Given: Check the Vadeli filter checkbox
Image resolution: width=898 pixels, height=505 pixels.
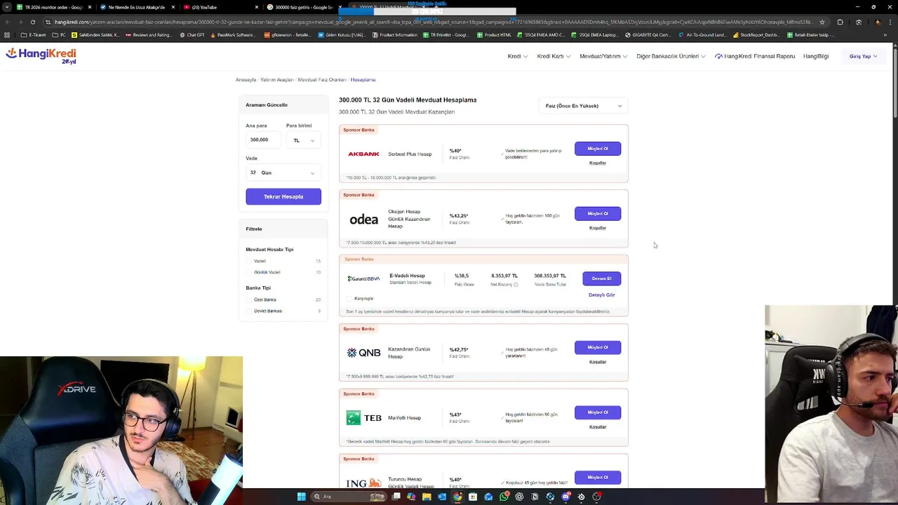Looking at the screenshot, I should click(249, 261).
